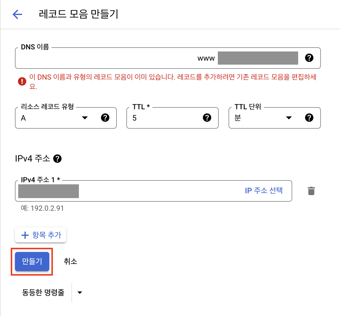Show help for TTL 단위
340x316 pixels.
309,118
